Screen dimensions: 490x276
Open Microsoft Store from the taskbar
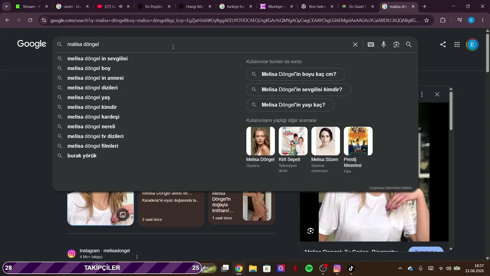click(x=267, y=268)
